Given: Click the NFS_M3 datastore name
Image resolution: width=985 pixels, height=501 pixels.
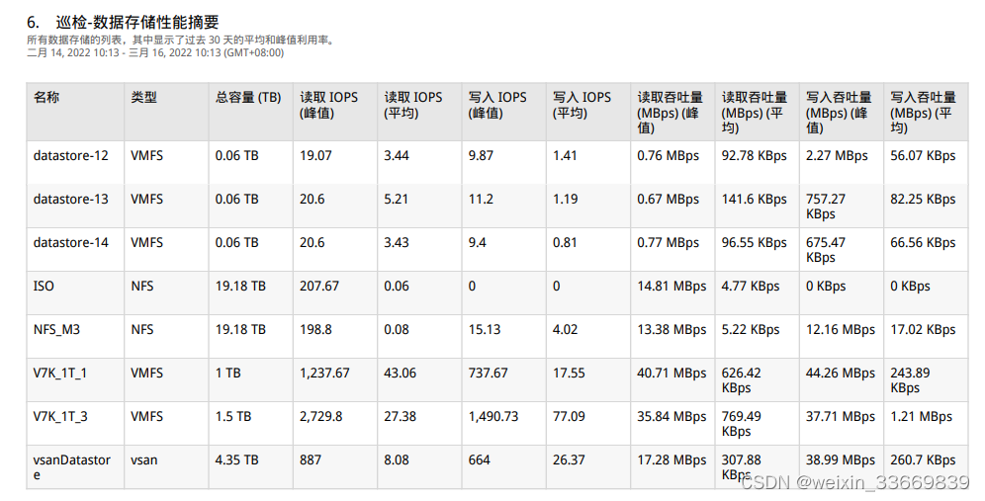Looking at the screenshot, I should tap(56, 329).
